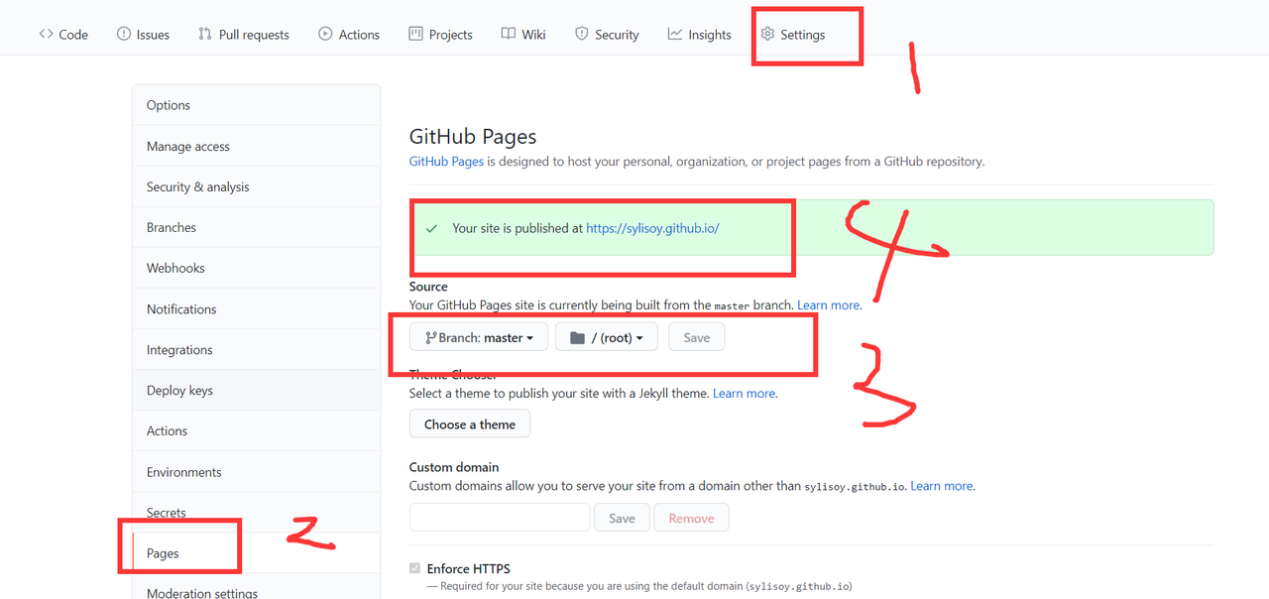Click the Code angle-brackets icon
Image resolution: width=1269 pixels, height=599 pixels.
pos(47,34)
